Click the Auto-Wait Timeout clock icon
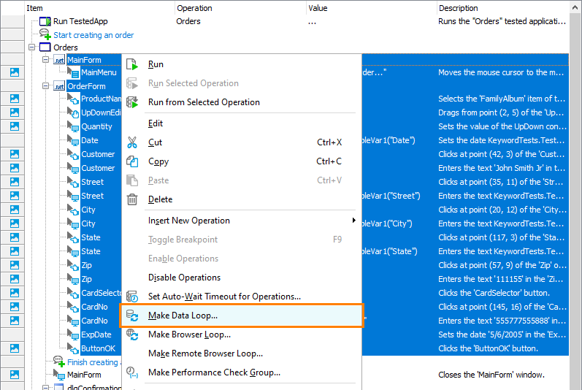Image resolution: width=582 pixels, height=390 pixels. click(x=132, y=297)
